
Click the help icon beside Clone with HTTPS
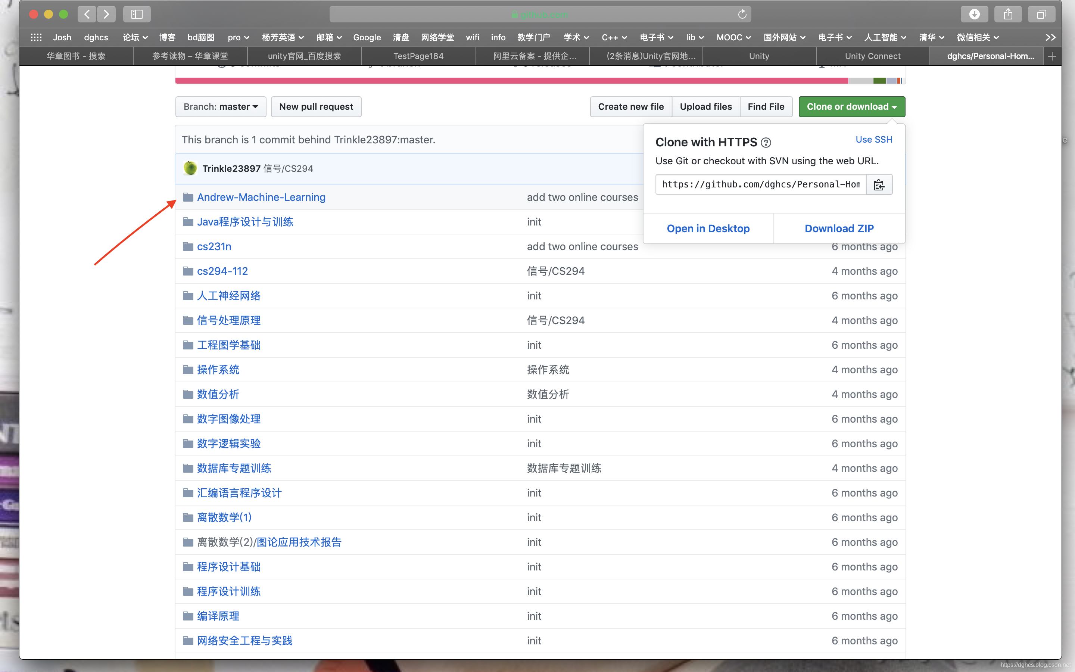pos(766,143)
